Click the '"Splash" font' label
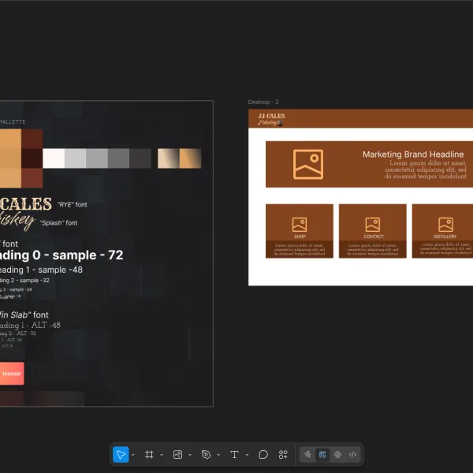The image size is (473, 473). point(59,222)
